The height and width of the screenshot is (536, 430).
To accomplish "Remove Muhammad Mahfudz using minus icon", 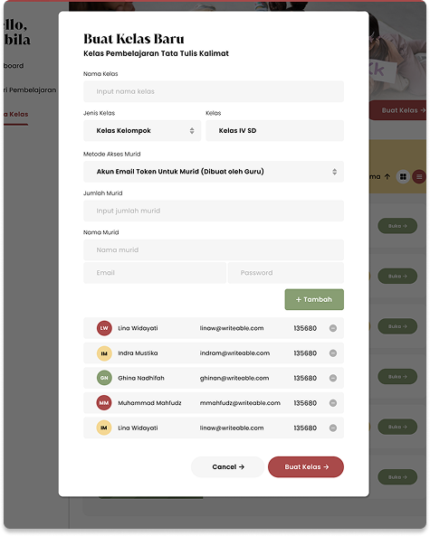I will (x=333, y=403).
